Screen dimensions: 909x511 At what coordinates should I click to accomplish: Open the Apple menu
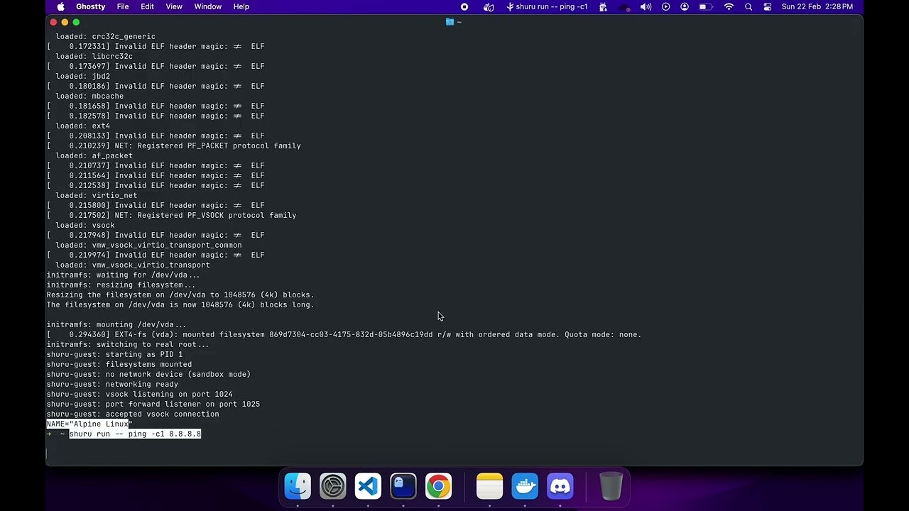pyautogui.click(x=61, y=6)
